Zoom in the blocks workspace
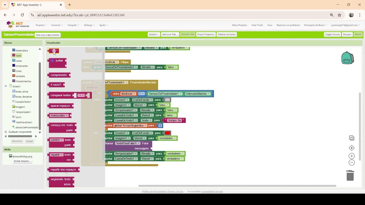Viewport: 365px width, 205px height. tap(352, 156)
